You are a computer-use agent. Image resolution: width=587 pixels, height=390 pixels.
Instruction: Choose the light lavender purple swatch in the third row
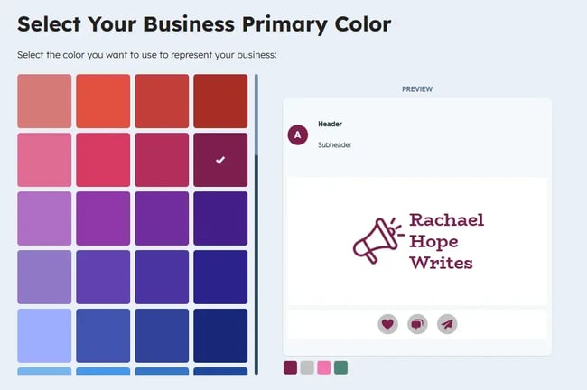44,218
